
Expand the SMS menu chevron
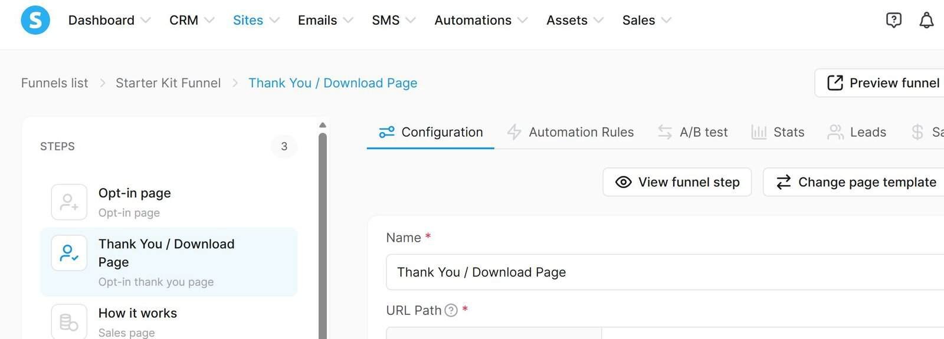coord(411,21)
